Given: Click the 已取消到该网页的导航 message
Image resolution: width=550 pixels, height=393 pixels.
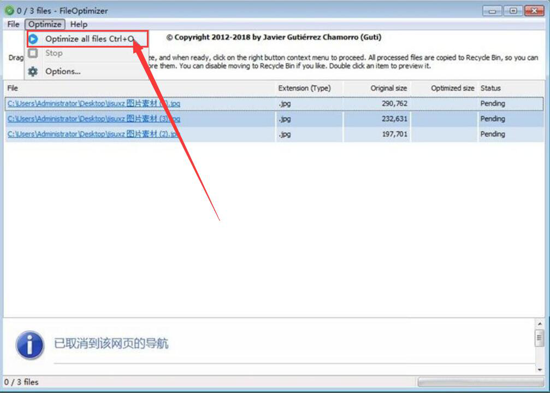Looking at the screenshot, I should point(111,343).
